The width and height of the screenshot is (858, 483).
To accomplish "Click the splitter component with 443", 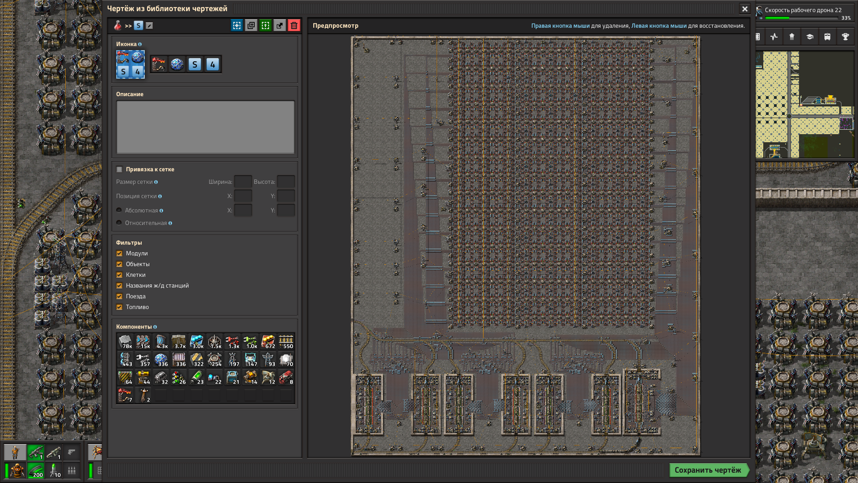I will 125,360.
